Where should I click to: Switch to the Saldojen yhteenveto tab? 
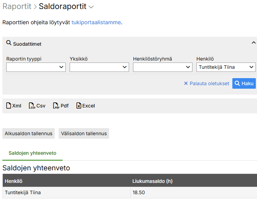[x=32, y=153]
